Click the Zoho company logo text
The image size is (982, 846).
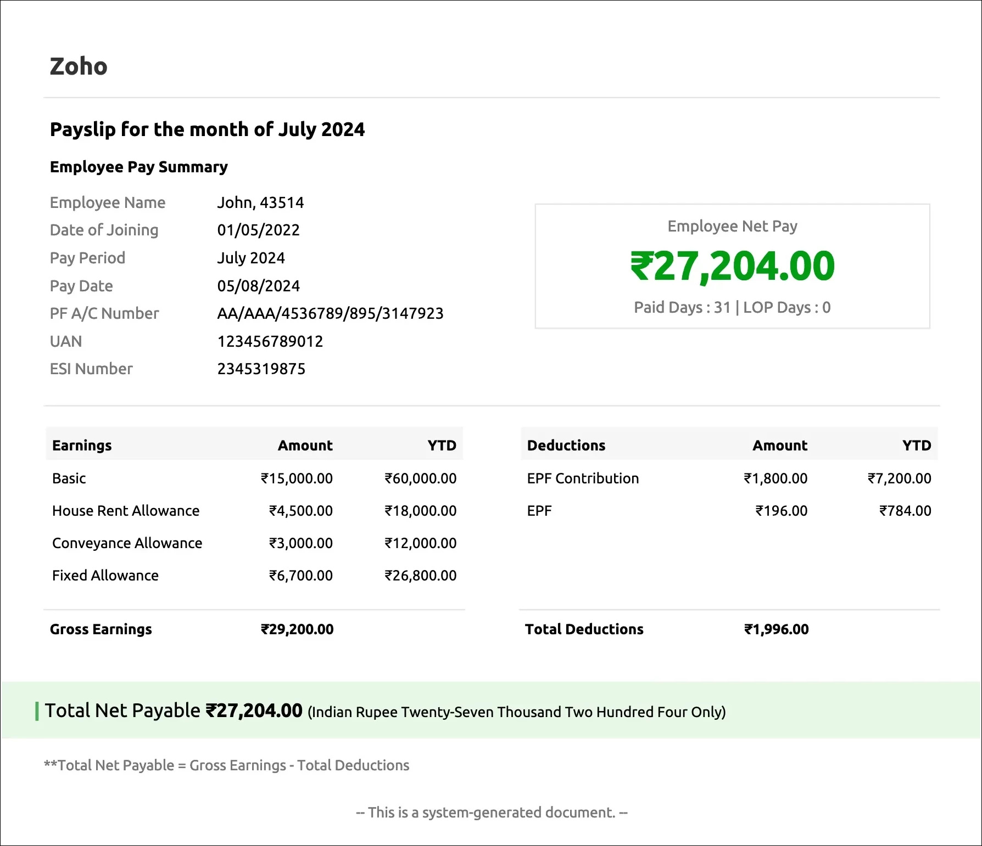click(79, 66)
